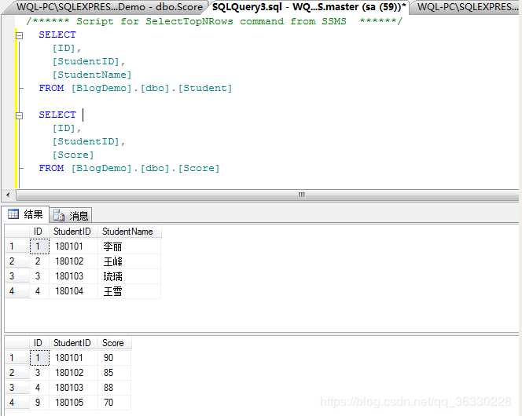Click the score value 88 cell
The height and width of the screenshot is (416, 522).
click(x=115, y=388)
